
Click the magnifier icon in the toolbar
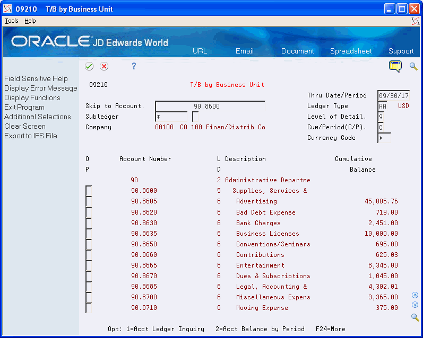tap(413, 66)
